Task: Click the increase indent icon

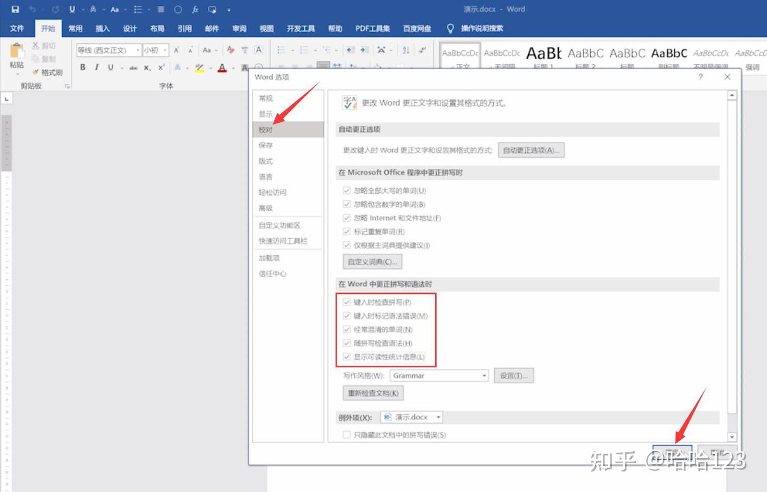Action: click(x=364, y=50)
